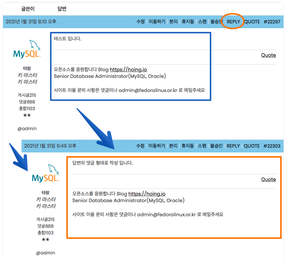Click 이동하기 on post #22303

pyautogui.click(x=157, y=146)
